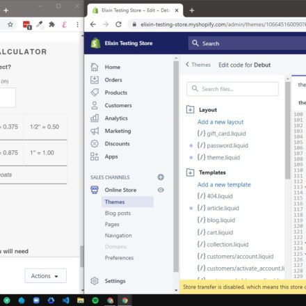Open a new tab in the right browser window
The height and width of the screenshot is (306, 306).
(192, 10)
